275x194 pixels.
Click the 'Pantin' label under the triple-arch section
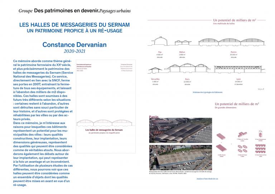point(233,52)
